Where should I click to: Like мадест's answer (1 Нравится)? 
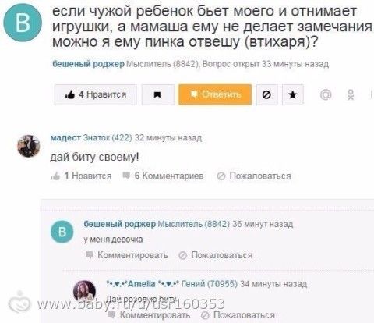[81, 176]
